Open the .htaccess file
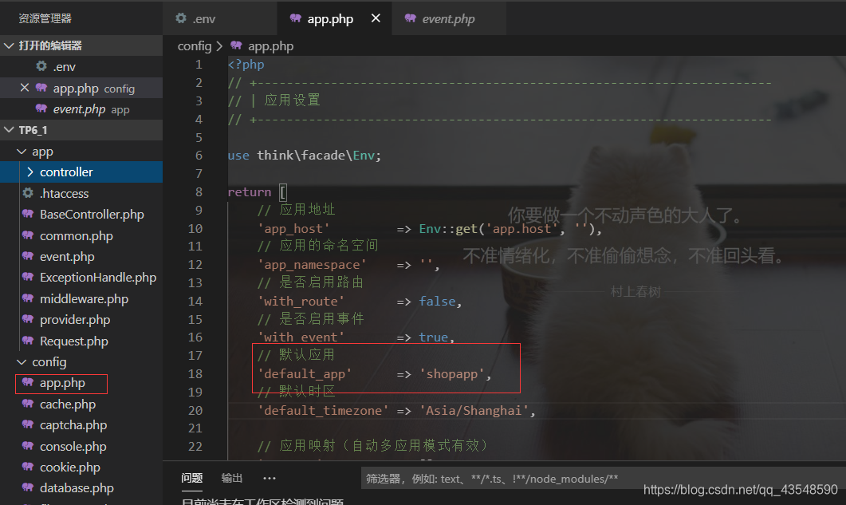846x505 pixels. pyautogui.click(x=81, y=193)
